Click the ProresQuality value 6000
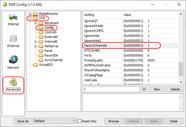 coord(151,60)
